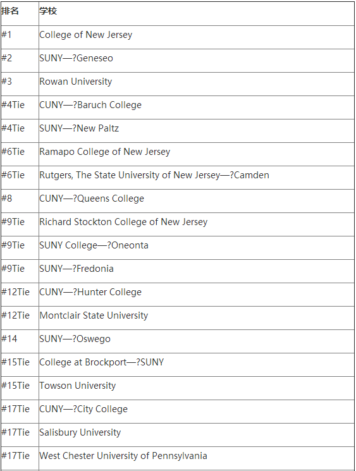
Task: Click the 排名 column header
Action: 10,11
